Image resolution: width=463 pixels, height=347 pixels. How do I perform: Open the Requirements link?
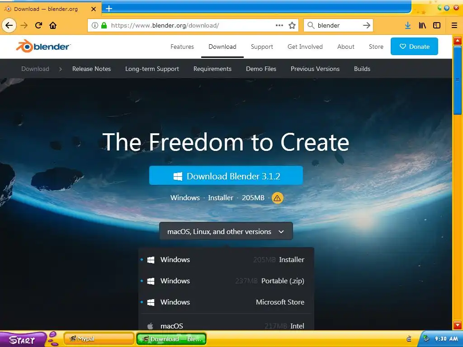[x=213, y=69]
